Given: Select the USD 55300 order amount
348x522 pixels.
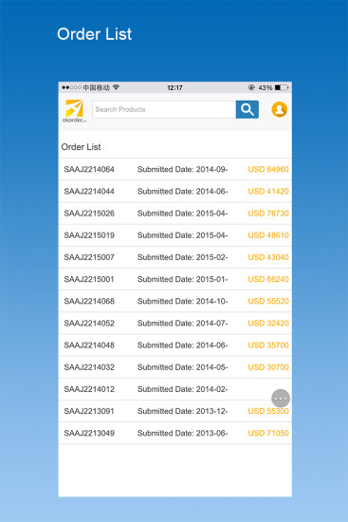Looking at the screenshot, I should click(268, 411).
